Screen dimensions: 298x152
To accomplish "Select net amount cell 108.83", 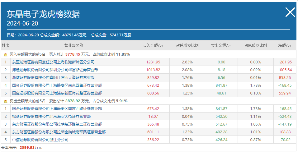I will pyautogui.click(x=285, y=132).
